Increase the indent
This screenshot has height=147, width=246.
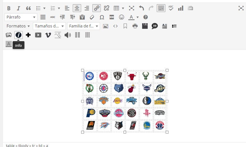pyautogui.click(x=72, y=17)
